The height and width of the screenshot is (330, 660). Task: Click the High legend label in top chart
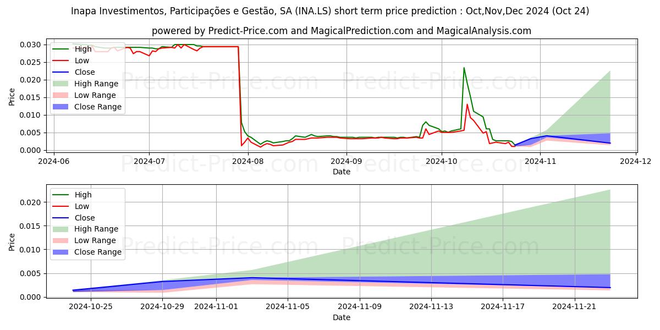(83, 49)
